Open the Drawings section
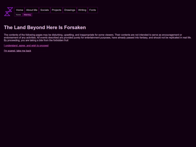 70,10
